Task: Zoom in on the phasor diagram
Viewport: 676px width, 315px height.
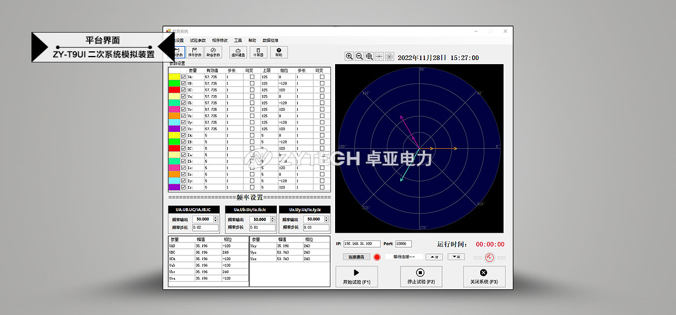Action: coord(349,57)
